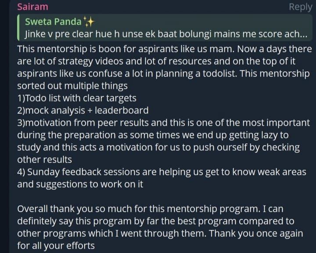Open the quoted sender name Sweta Panda
The width and height of the screenshot is (316, 253).
53,21
